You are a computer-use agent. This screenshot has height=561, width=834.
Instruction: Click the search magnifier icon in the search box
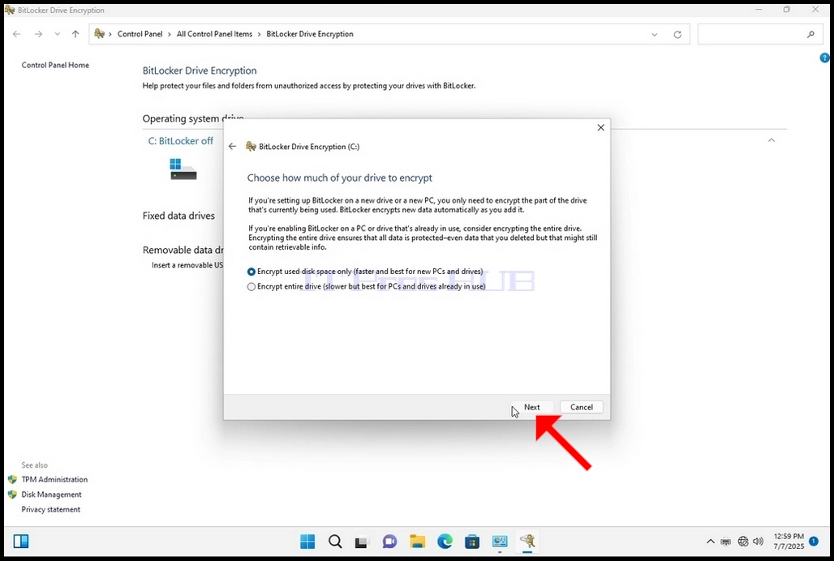[x=810, y=35]
